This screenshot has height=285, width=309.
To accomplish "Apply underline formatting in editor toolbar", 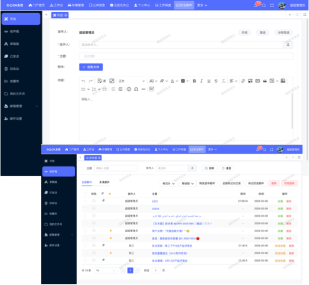I will pyautogui.click(x=209, y=81).
